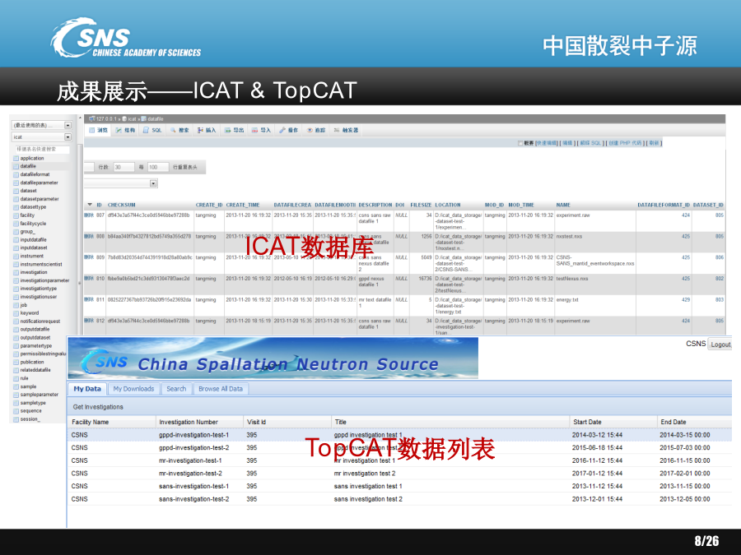This screenshot has height=555, width=741.
Task: Click the table icon beside keyword
Action: click(16, 313)
